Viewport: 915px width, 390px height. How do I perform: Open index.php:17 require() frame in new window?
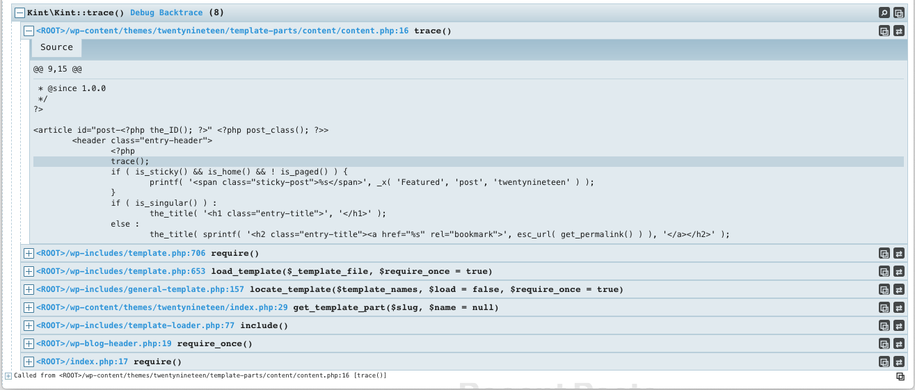(884, 361)
